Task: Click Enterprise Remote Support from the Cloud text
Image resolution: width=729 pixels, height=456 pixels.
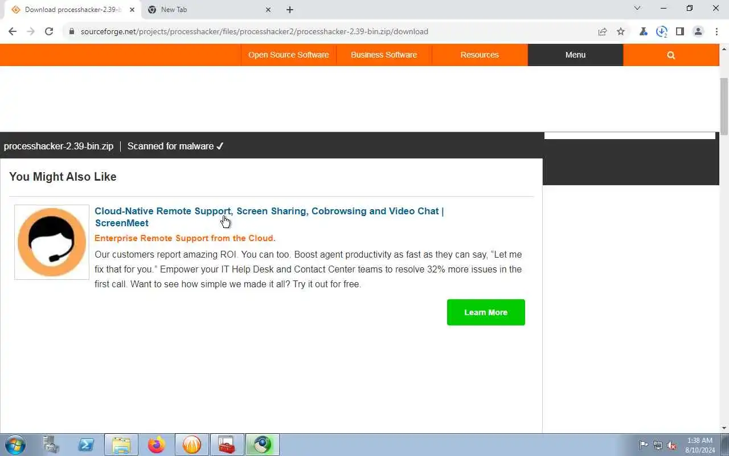Action: click(185, 238)
